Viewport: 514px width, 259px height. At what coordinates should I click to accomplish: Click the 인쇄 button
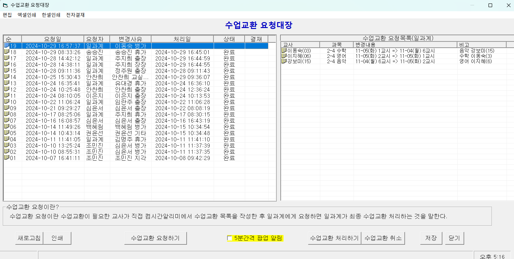point(57,238)
